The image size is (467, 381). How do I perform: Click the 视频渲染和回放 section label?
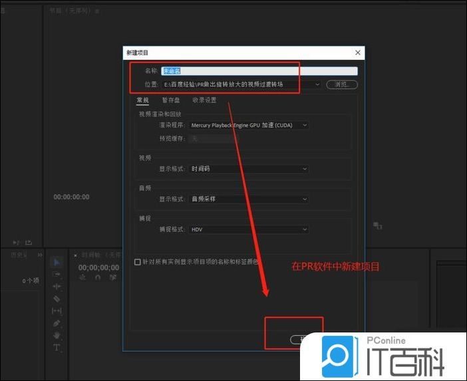(x=160, y=114)
